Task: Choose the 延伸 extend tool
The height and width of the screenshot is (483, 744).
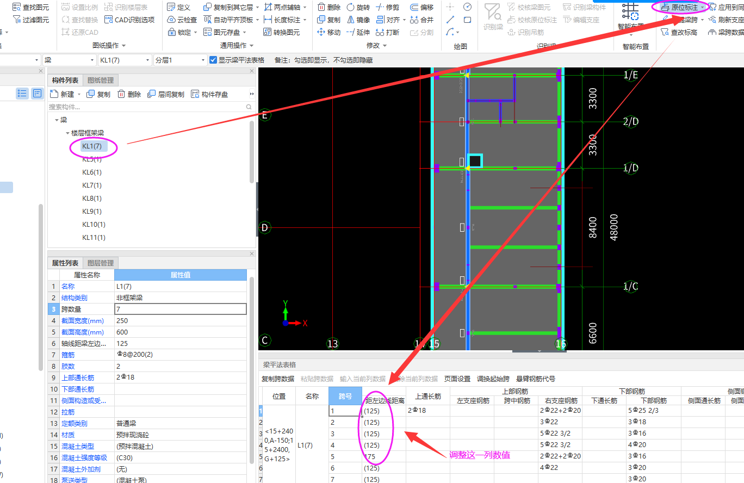Action: tap(358, 32)
